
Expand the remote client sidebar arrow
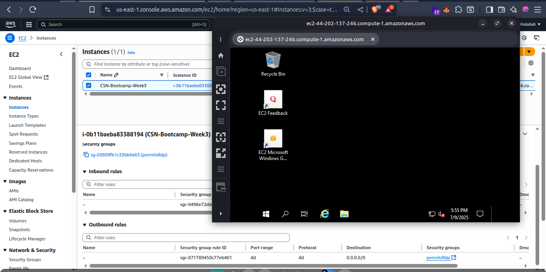[x=221, y=214]
